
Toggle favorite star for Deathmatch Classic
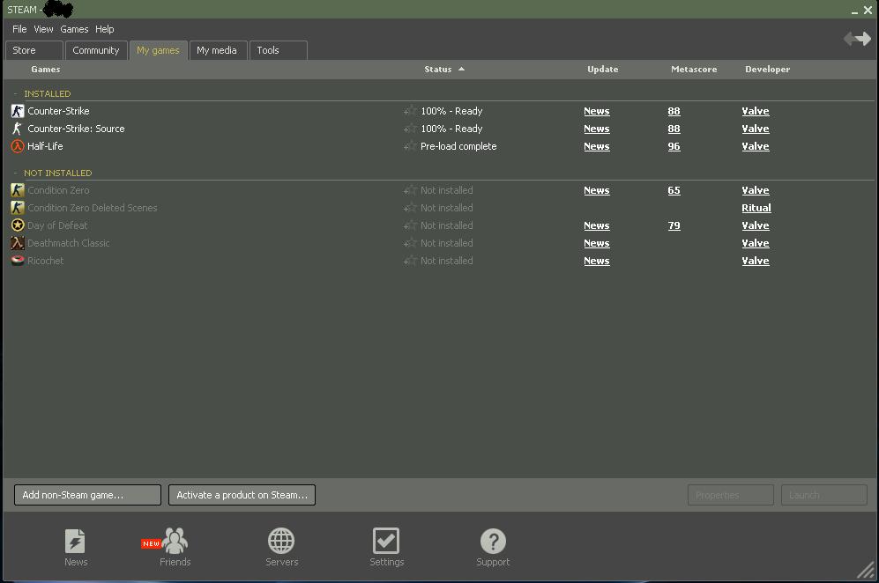click(x=410, y=243)
